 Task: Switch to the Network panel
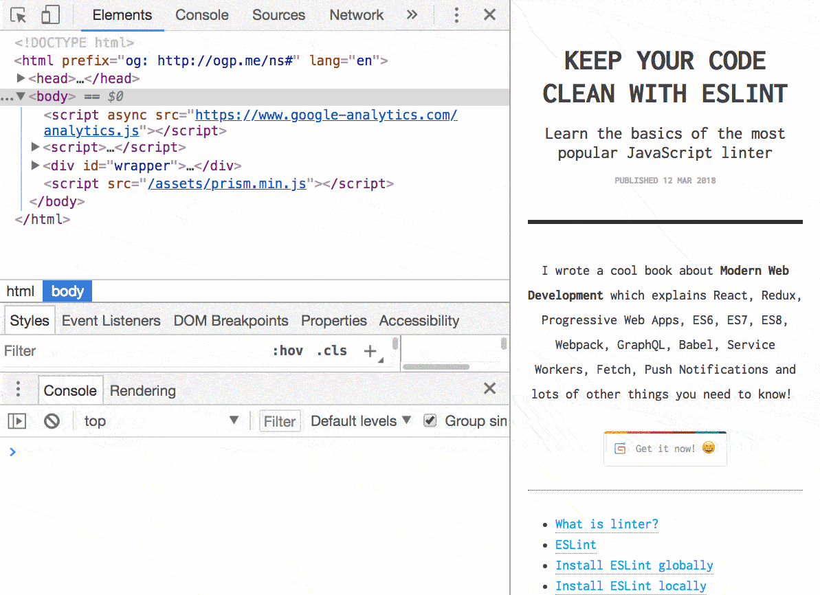click(356, 14)
